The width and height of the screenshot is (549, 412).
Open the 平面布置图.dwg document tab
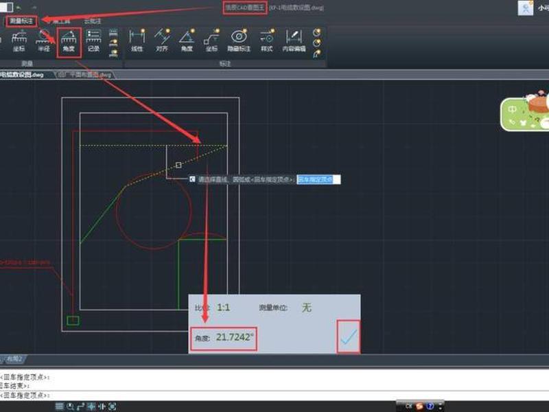coord(85,75)
